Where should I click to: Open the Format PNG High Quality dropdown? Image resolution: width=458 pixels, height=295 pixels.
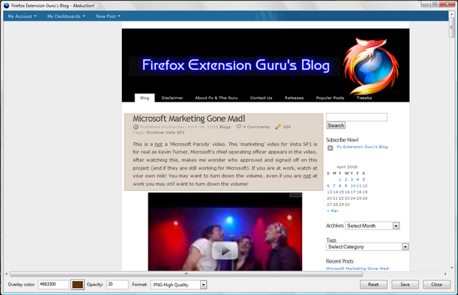coord(180,284)
